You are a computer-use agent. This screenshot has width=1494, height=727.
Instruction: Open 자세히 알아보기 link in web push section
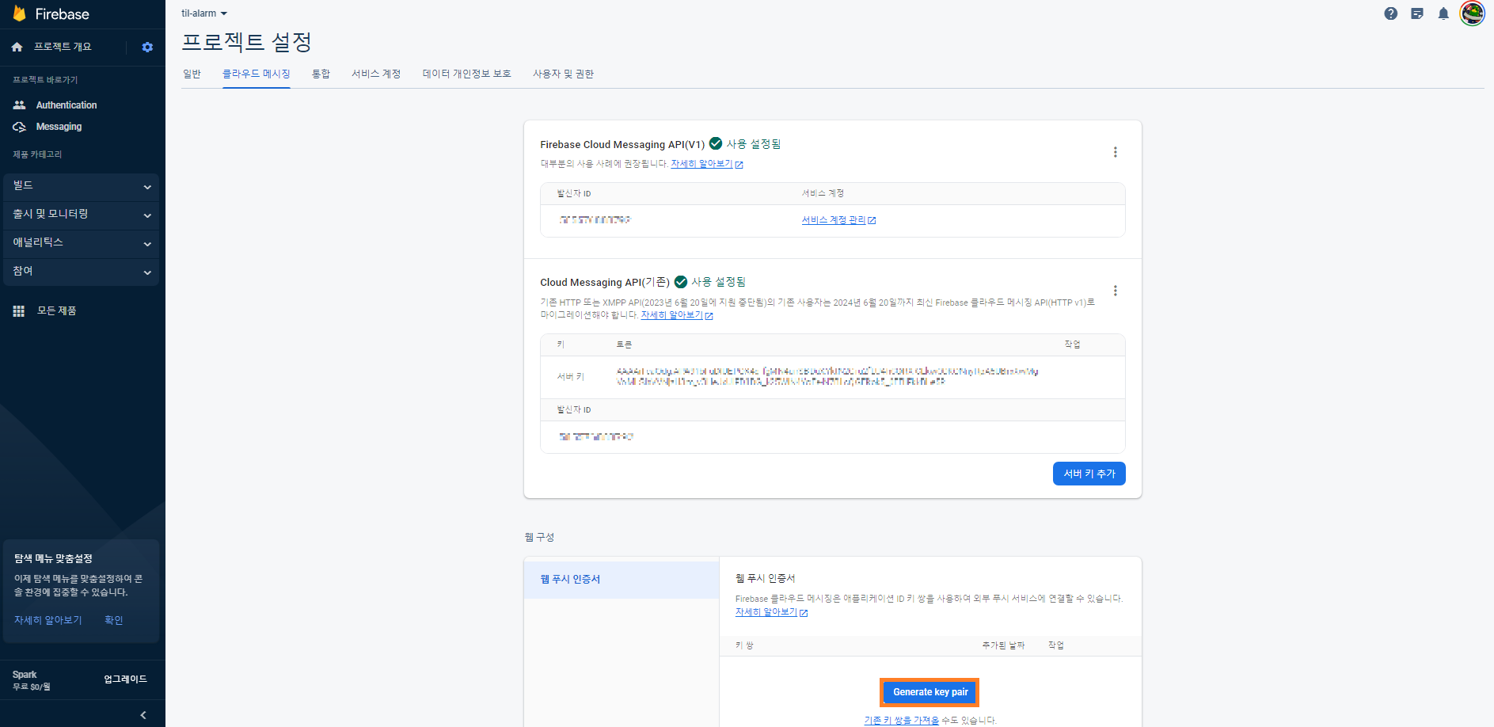[771, 612]
